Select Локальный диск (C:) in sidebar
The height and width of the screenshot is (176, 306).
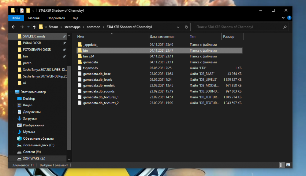click(x=39, y=145)
